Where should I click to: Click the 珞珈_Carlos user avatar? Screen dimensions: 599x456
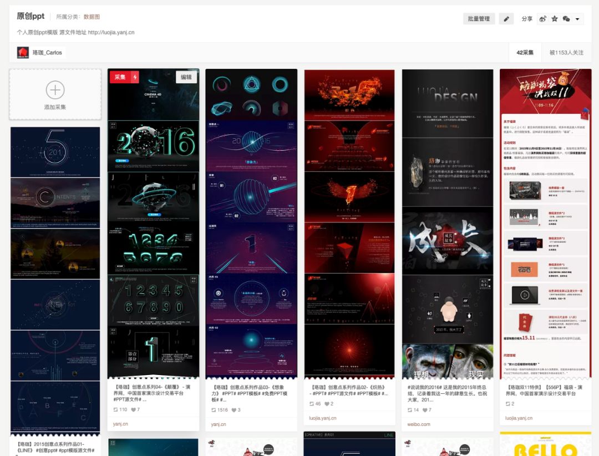click(23, 52)
